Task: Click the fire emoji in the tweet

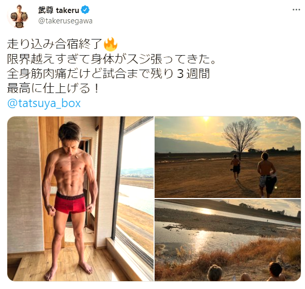Action: (x=110, y=44)
